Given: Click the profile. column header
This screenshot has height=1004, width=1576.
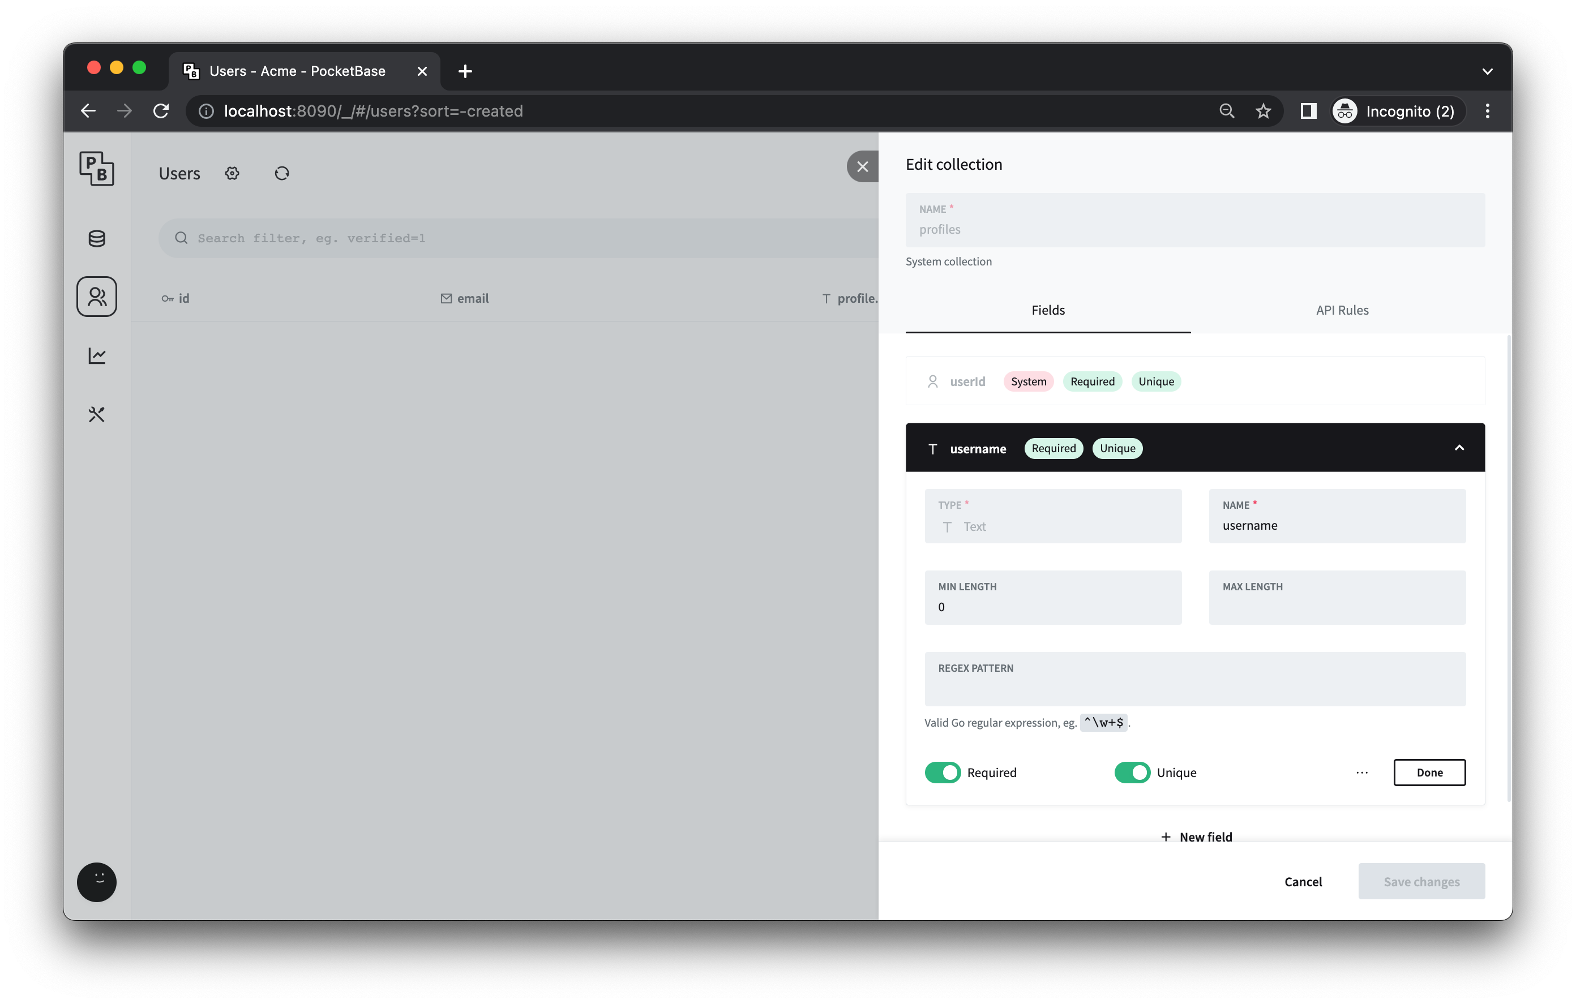Looking at the screenshot, I should pyautogui.click(x=850, y=298).
